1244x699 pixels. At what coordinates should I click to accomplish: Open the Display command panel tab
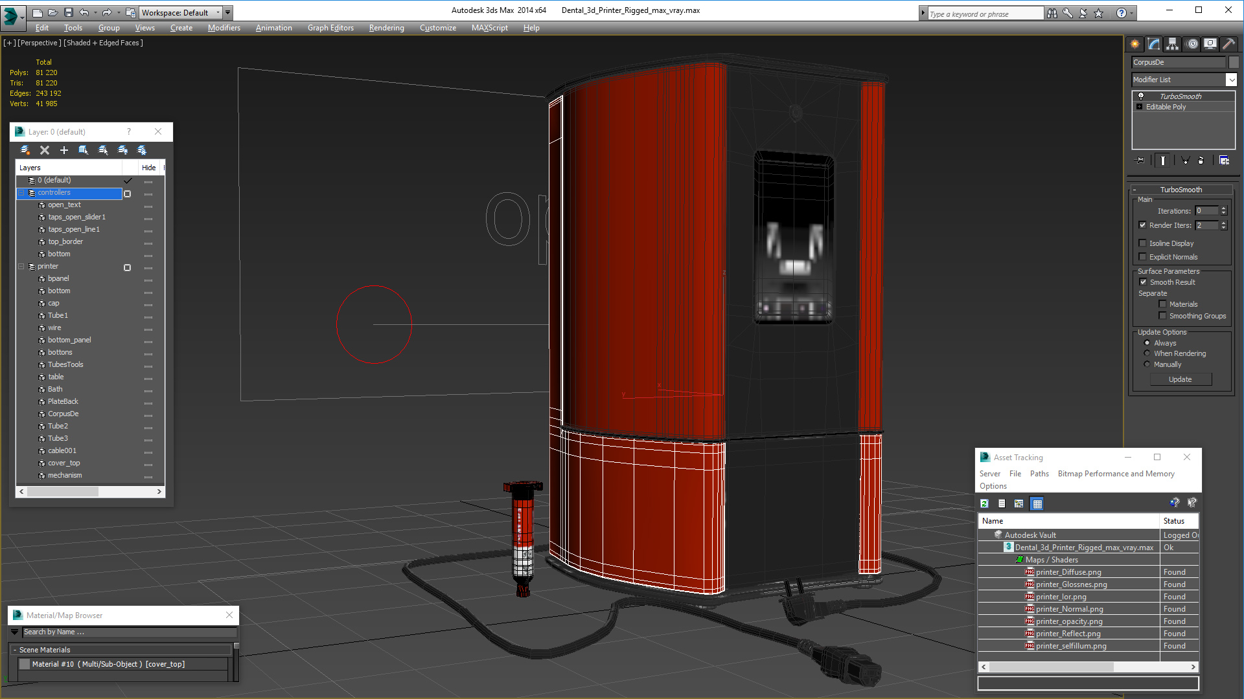point(1210,44)
